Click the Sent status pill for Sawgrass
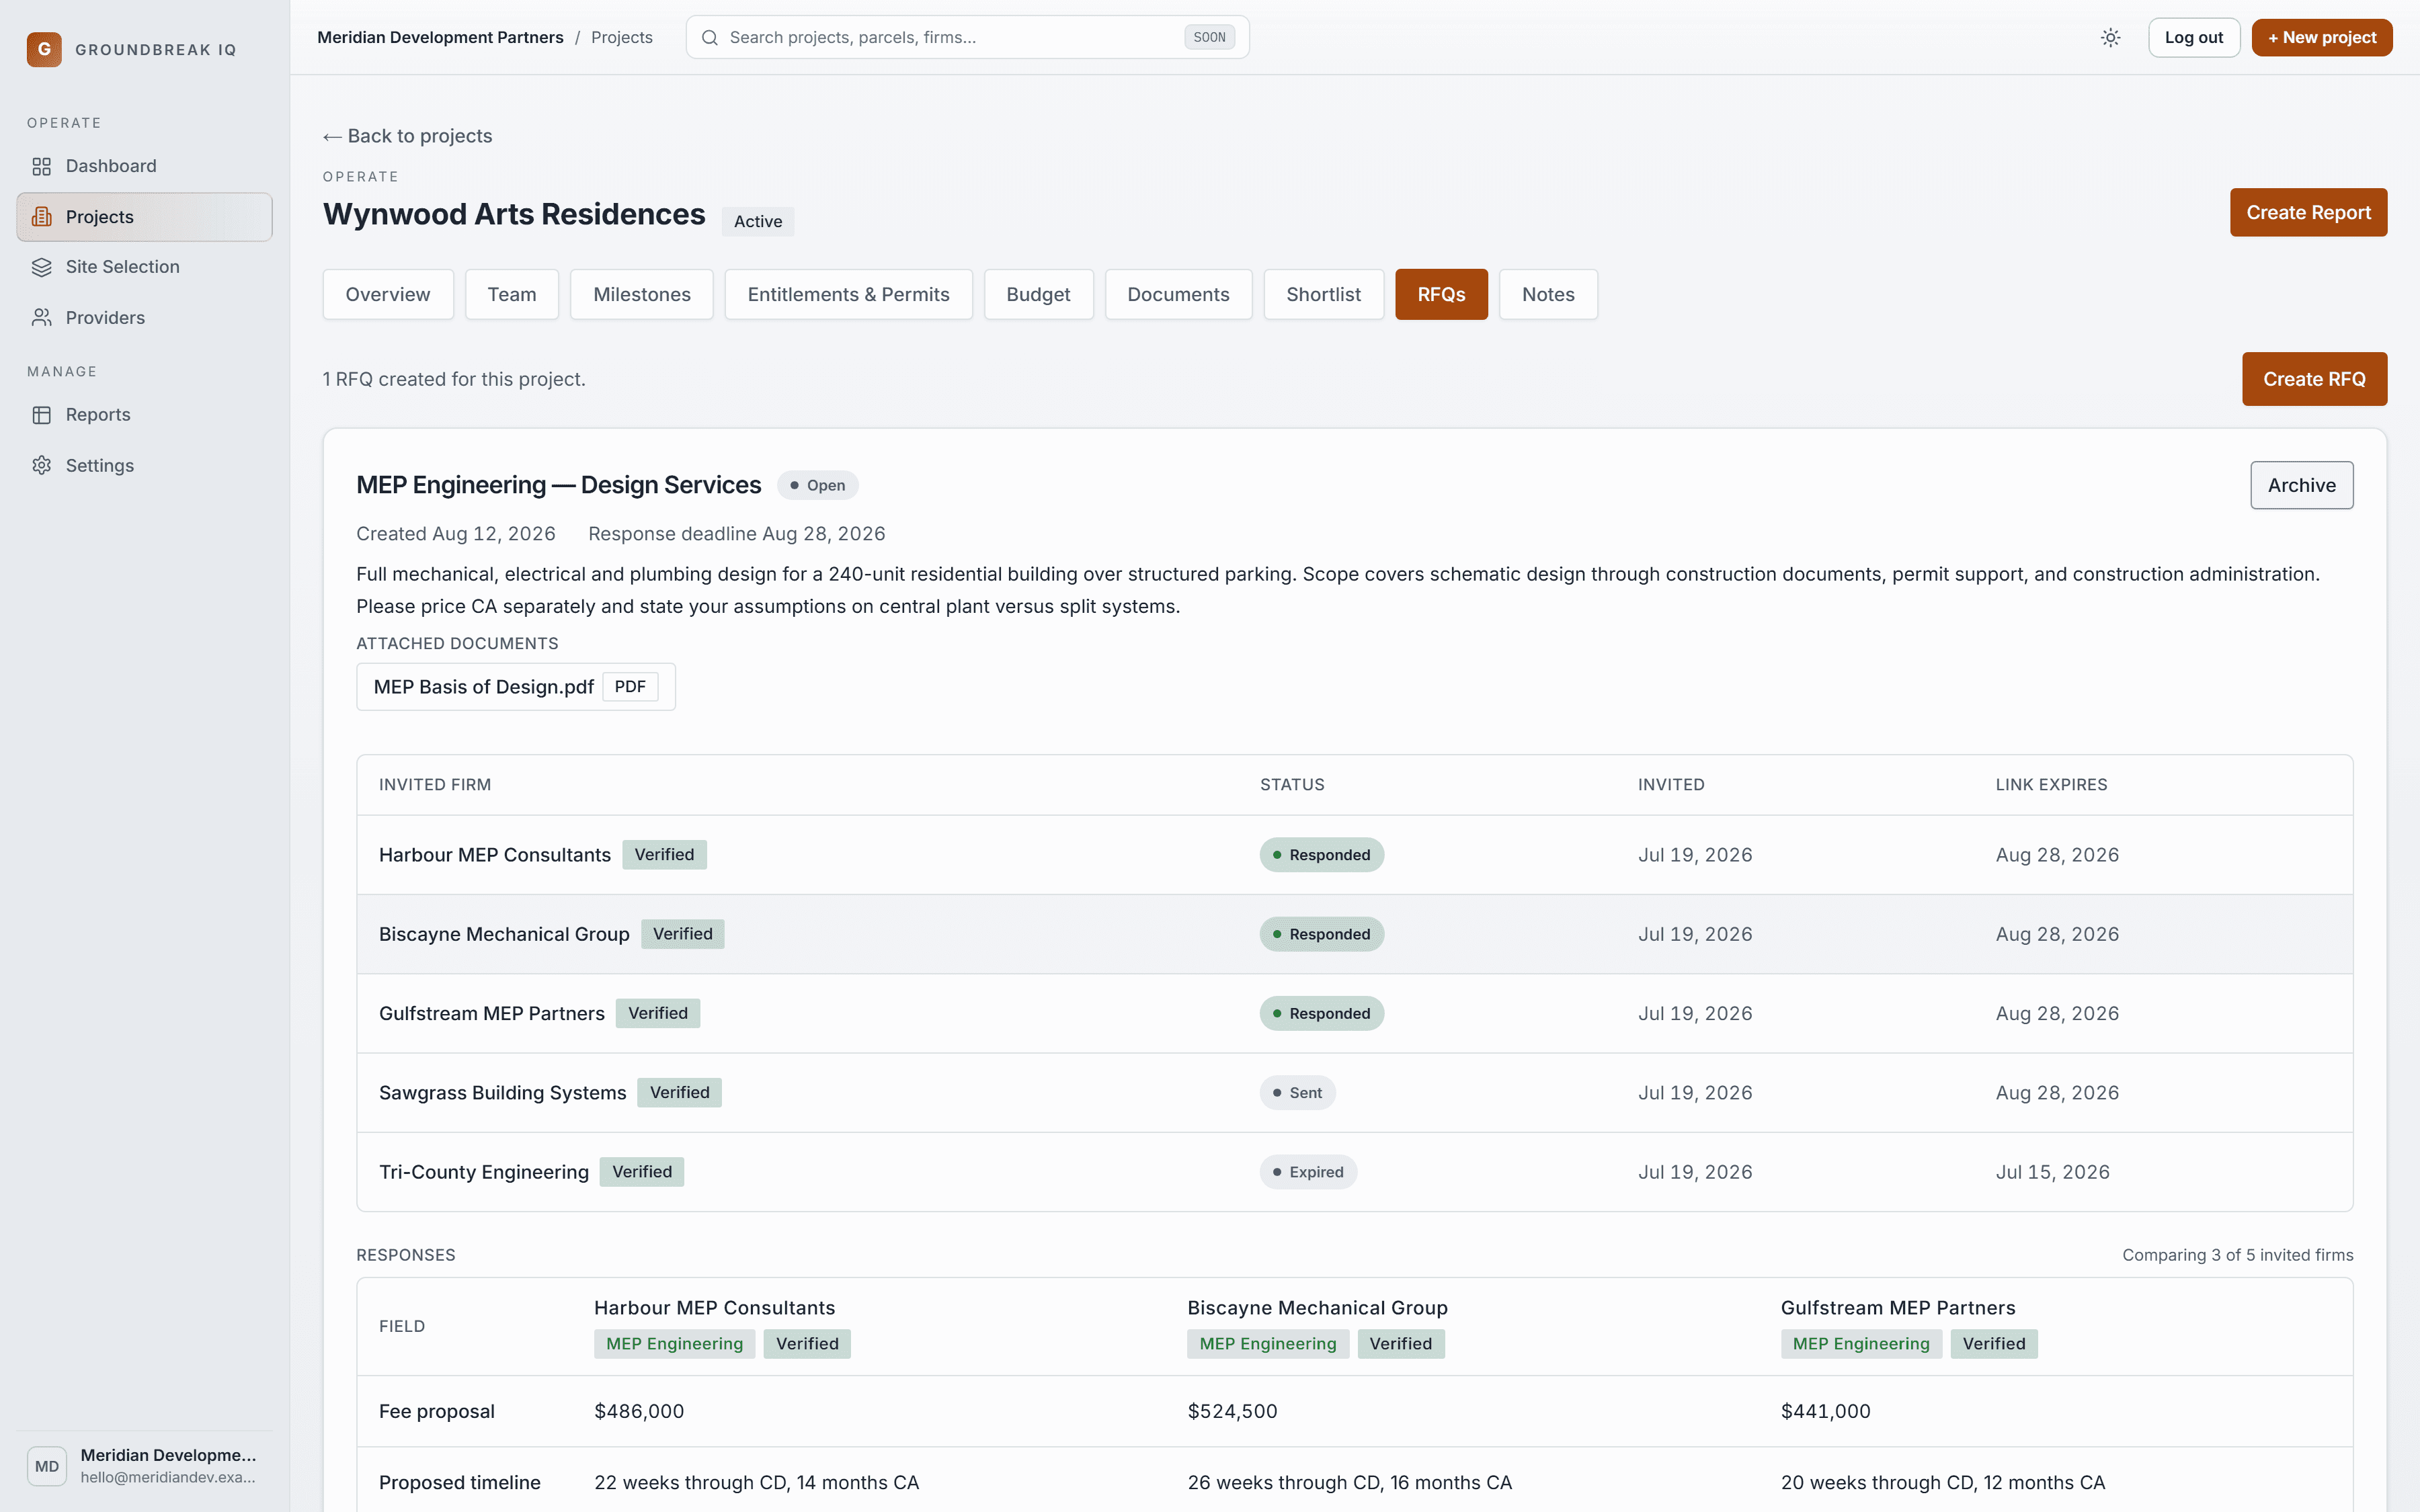The image size is (2420, 1512). pyautogui.click(x=1297, y=1093)
